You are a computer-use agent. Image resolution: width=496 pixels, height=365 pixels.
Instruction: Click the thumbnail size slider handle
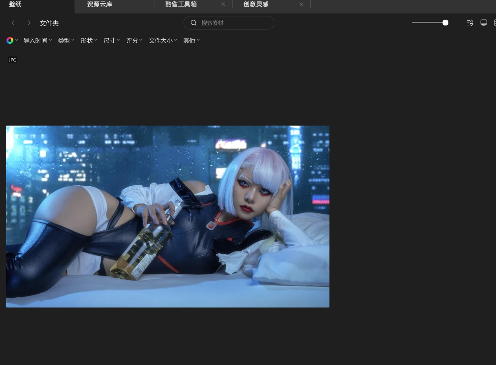[445, 23]
